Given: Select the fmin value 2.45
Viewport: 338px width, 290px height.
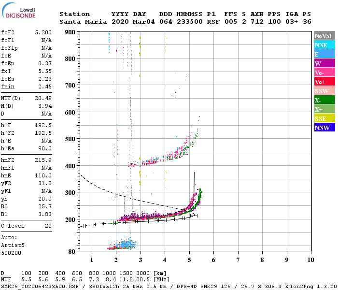Looking at the screenshot, I should [45, 87].
